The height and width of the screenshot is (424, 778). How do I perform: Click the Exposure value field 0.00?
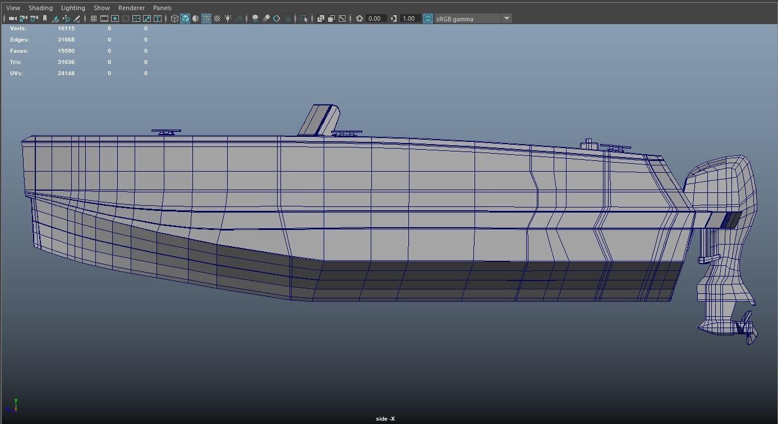click(376, 19)
